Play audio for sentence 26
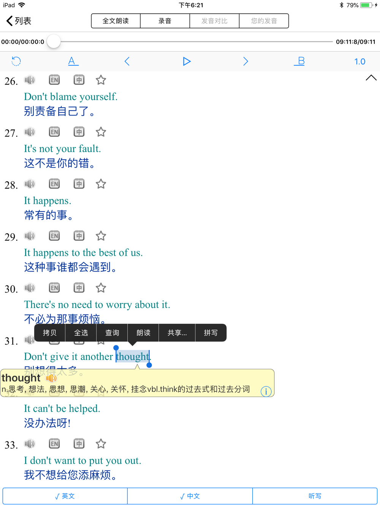Image resolution: width=380 pixels, height=507 pixels. pos(30,80)
